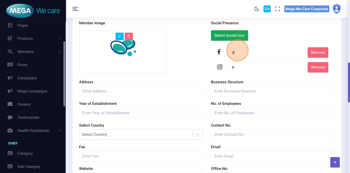Image resolution: width=350 pixels, height=173 pixels.
Task: Expand the Members sidebar menu
Action: pyautogui.click(x=34, y=52)
